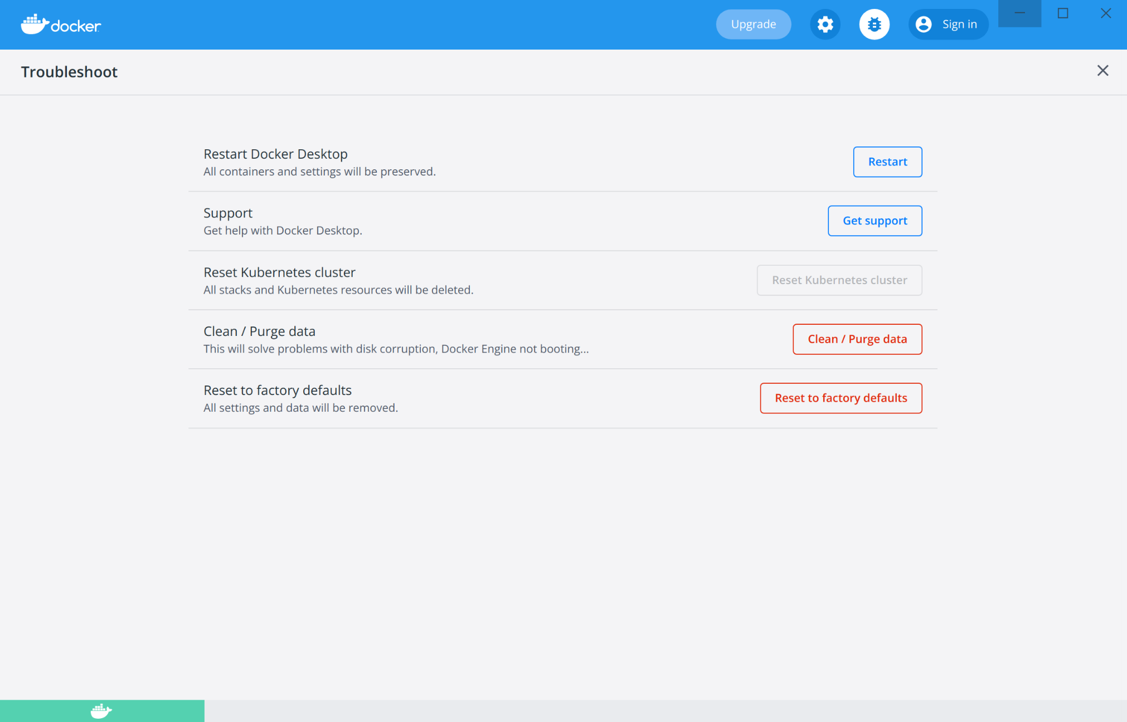Click the docker wordmark in the header
Image resolution: width=1127 pixels, height=722 pixels.
point(76,25)
